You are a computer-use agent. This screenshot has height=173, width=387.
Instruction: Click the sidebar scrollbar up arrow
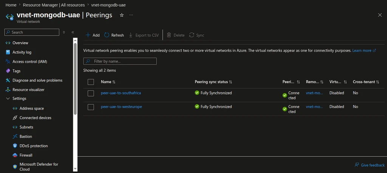(76, 40)
